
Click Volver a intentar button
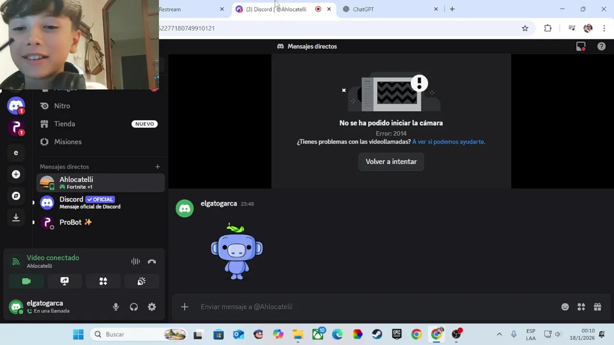pyautogui.click(x=391, y=161)
